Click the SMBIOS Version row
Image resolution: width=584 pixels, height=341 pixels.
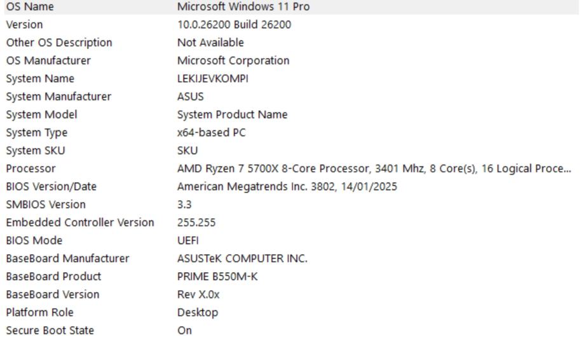coord(46,205)
